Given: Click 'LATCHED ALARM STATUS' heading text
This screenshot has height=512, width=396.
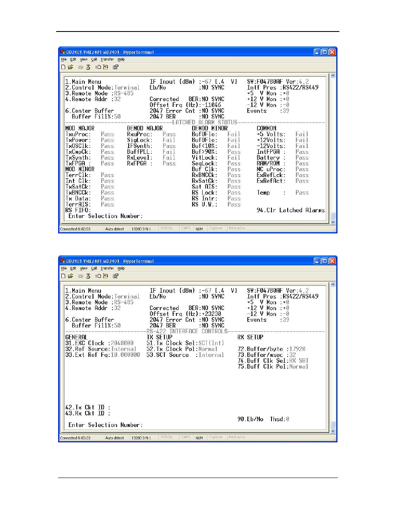Looking at the screenshot, I should point(205,122).
